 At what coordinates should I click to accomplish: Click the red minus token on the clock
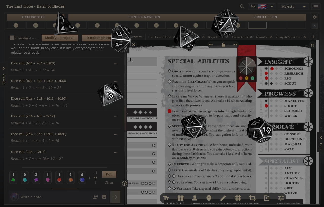[241, 78]
